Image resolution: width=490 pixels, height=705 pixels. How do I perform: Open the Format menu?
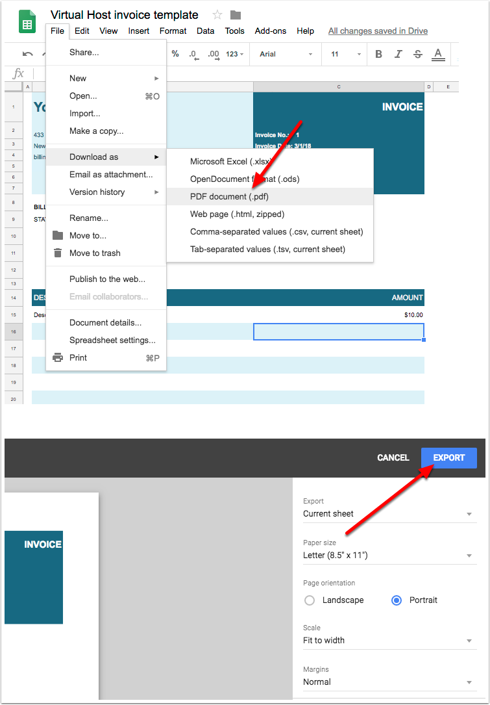point(173,31)
